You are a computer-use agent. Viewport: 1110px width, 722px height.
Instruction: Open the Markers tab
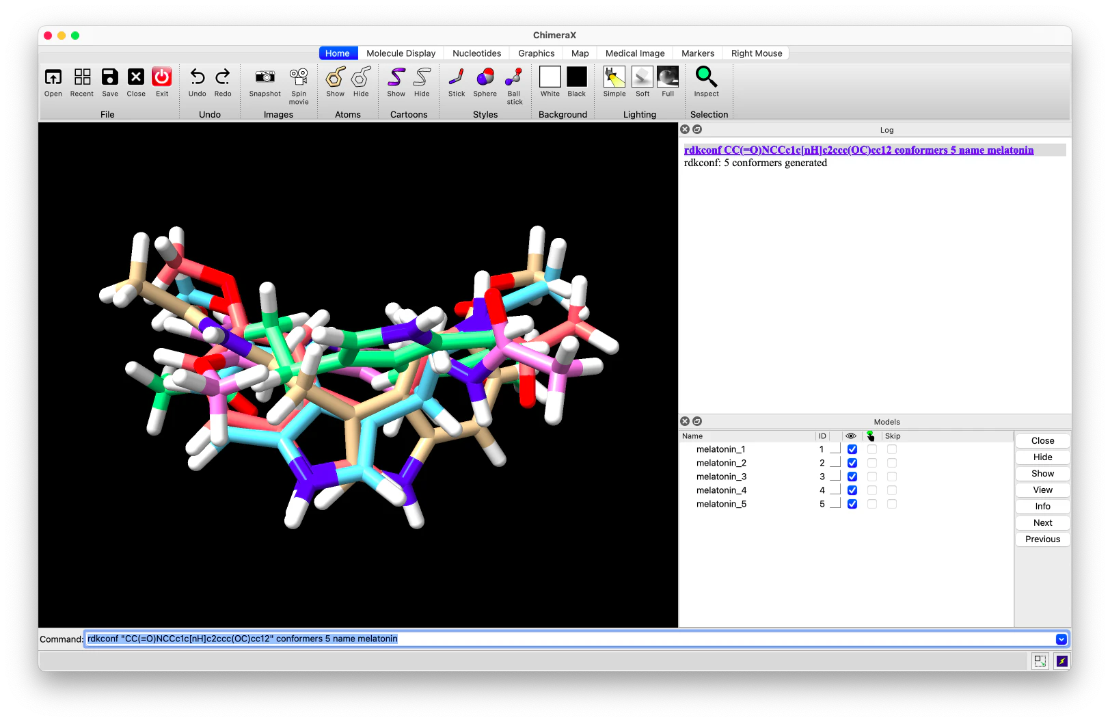(x=698, y=53)
